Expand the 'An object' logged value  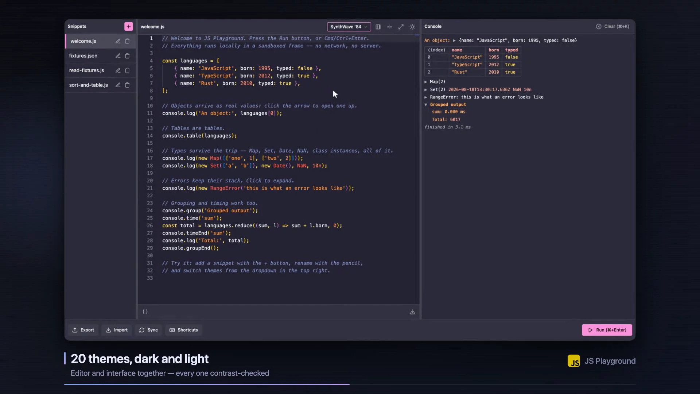[x=454, y=40]
